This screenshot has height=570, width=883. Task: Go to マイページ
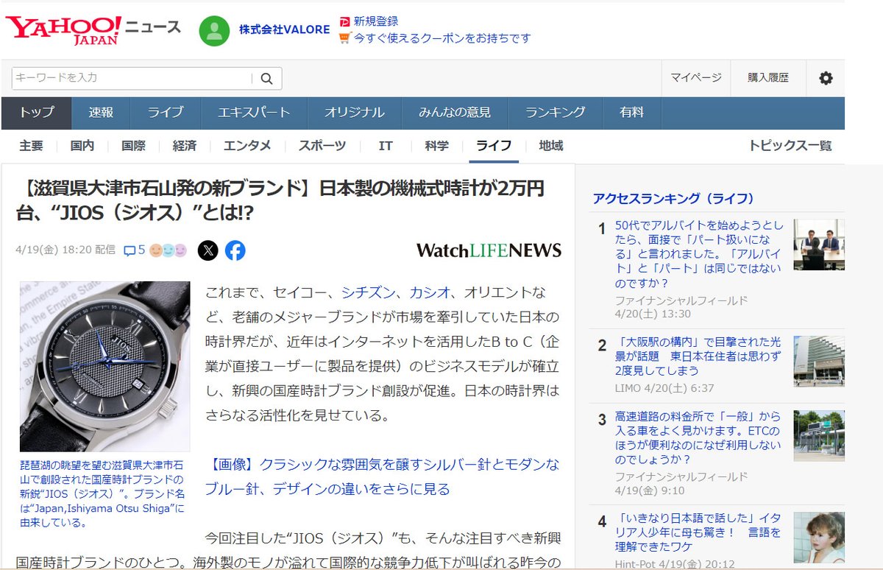tap(695, 77)
